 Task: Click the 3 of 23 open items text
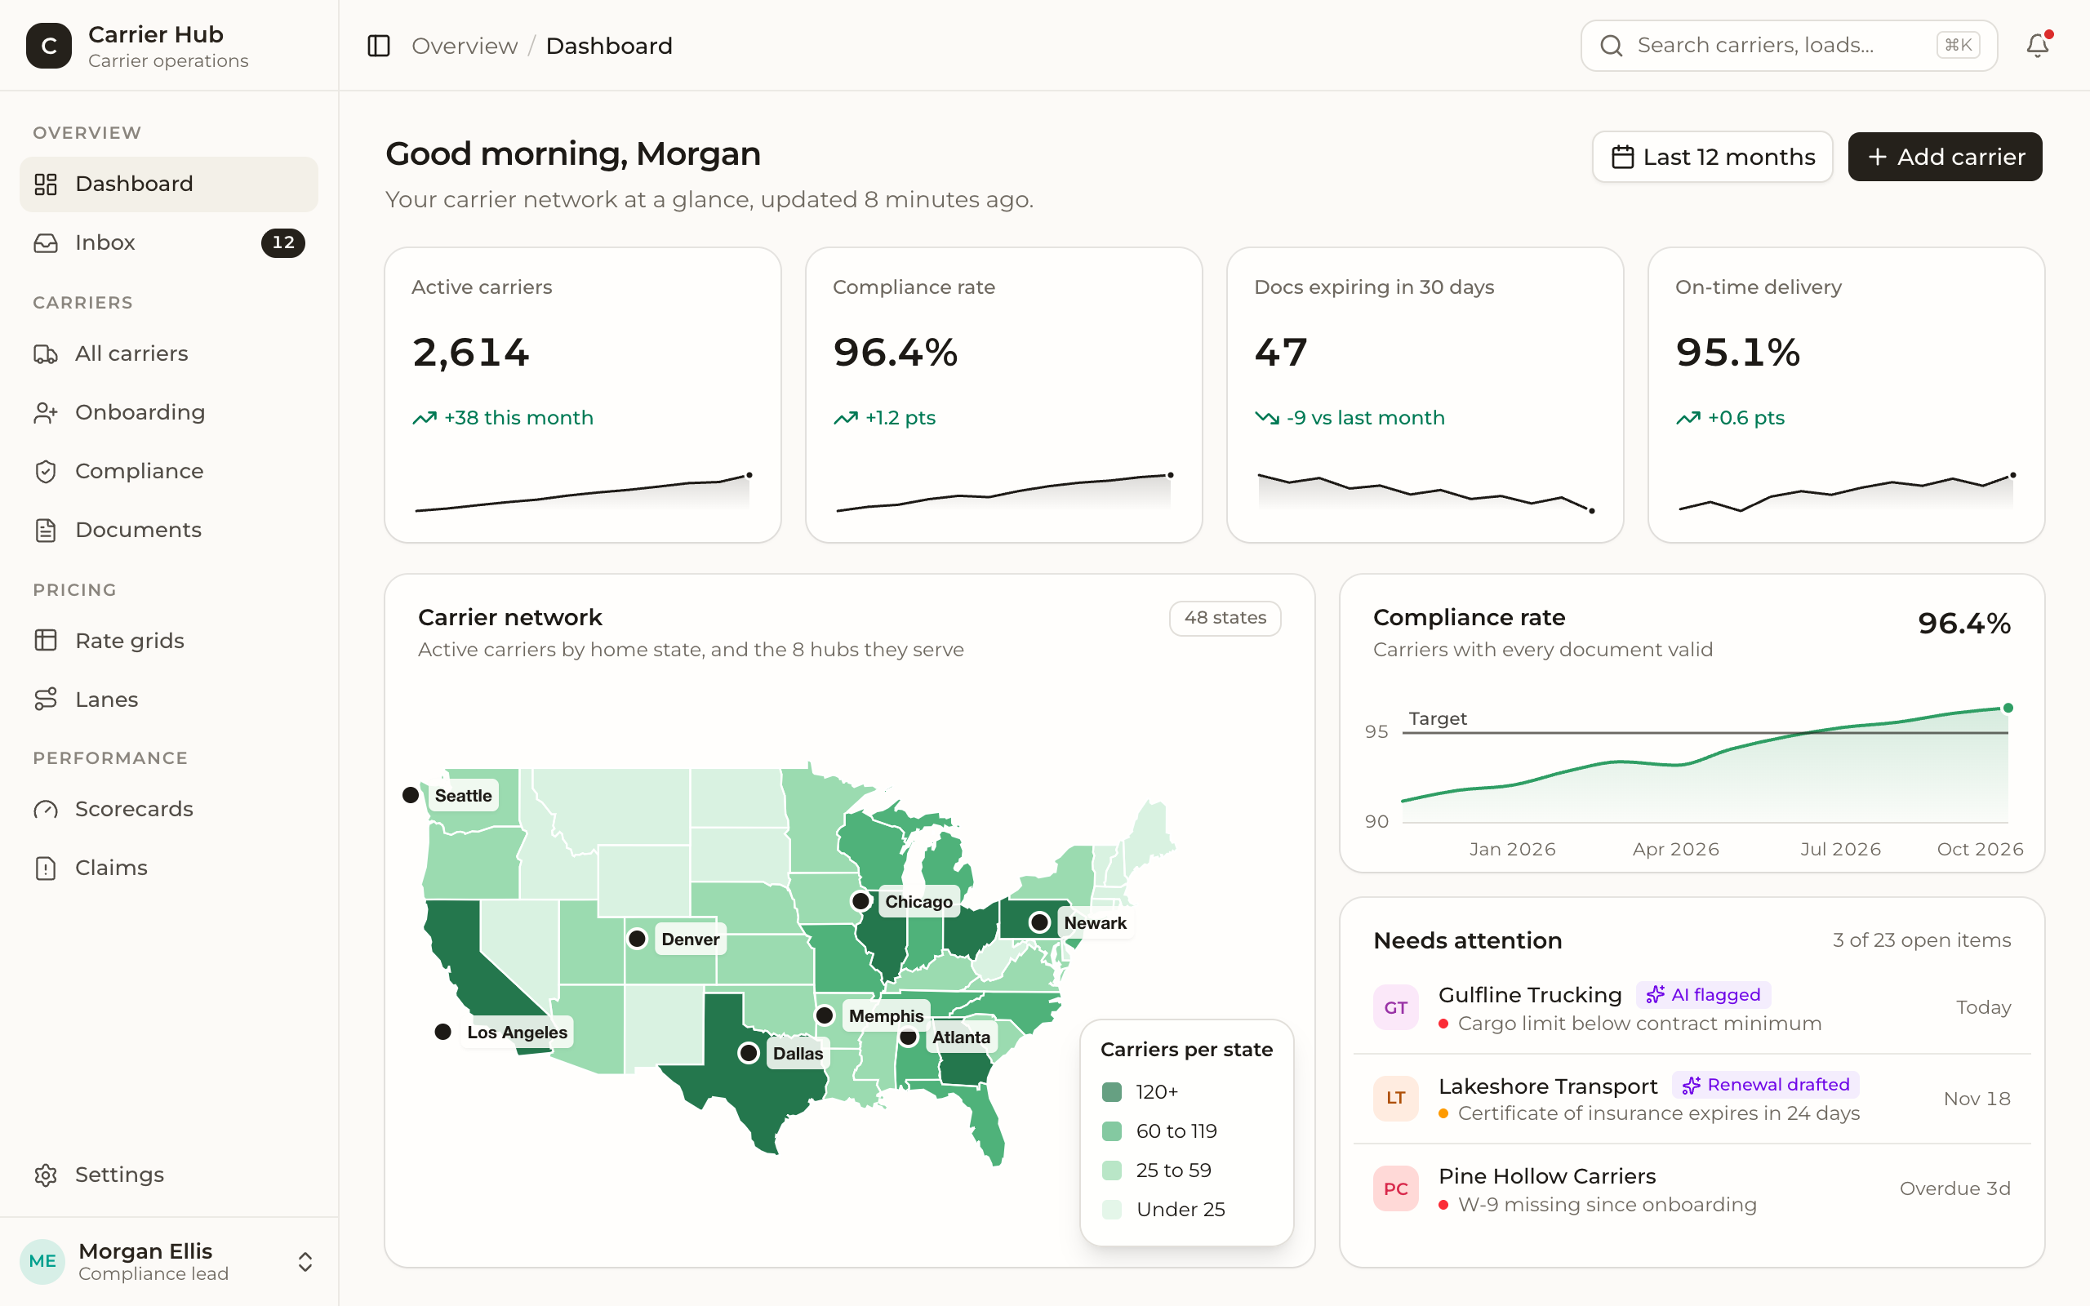click(1922, 940)
